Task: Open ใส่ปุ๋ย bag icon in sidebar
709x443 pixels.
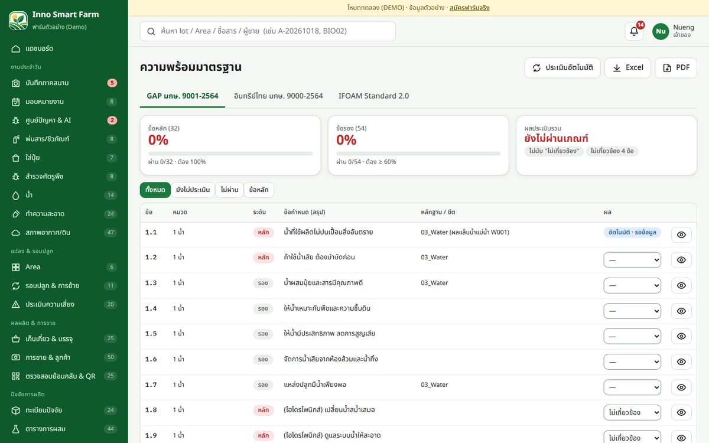Action: click(16, 158)
